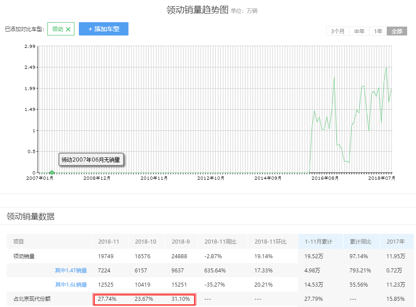
Task: Click the 添加车型 button
Action: [104, 29]
